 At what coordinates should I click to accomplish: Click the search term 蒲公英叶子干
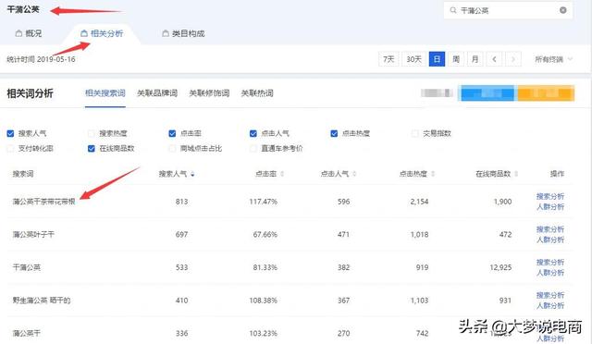33,235
